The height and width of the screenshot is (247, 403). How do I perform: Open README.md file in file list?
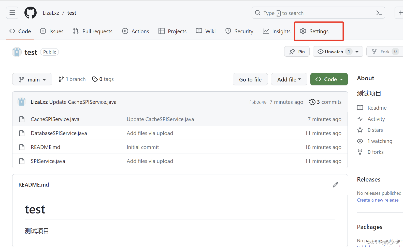click(46, 147)
